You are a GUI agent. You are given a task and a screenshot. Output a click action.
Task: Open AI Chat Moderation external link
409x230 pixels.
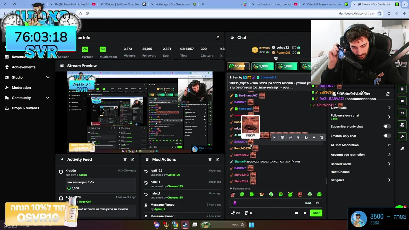389,145
